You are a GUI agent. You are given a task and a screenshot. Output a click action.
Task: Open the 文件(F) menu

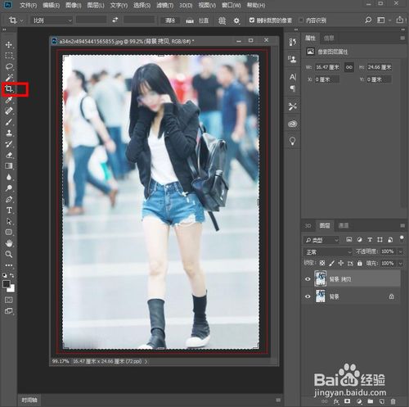coord(28,5)
